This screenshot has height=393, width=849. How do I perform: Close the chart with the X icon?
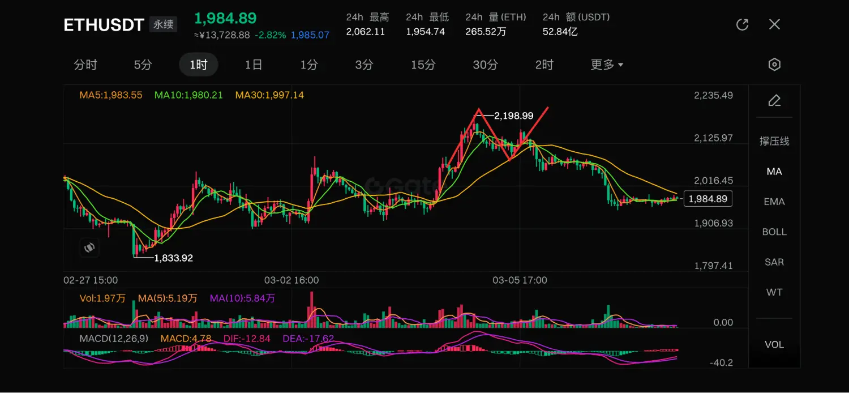pos(774,24)
